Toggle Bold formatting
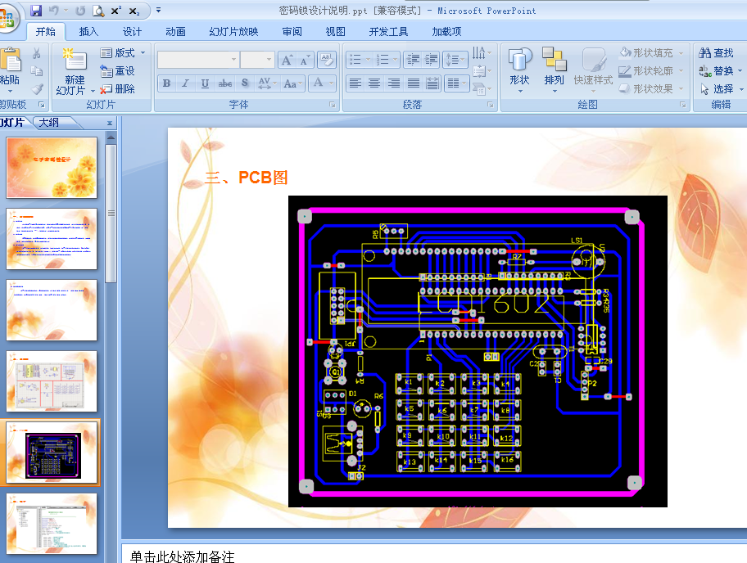 166,83
